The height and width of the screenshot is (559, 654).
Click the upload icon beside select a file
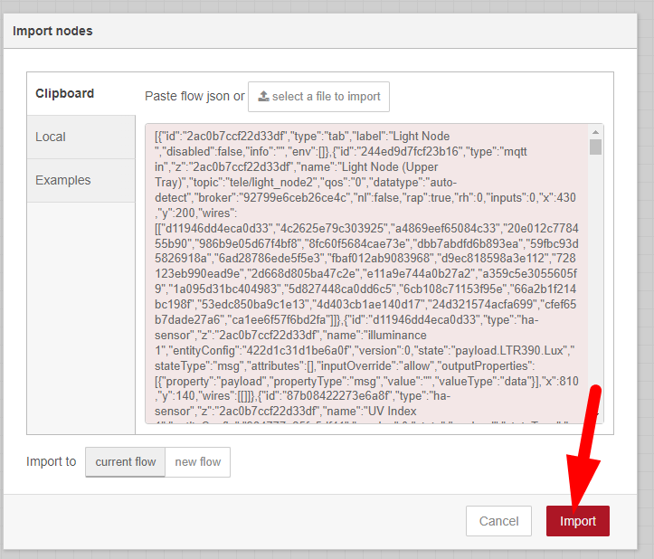(x=263, y=97)
